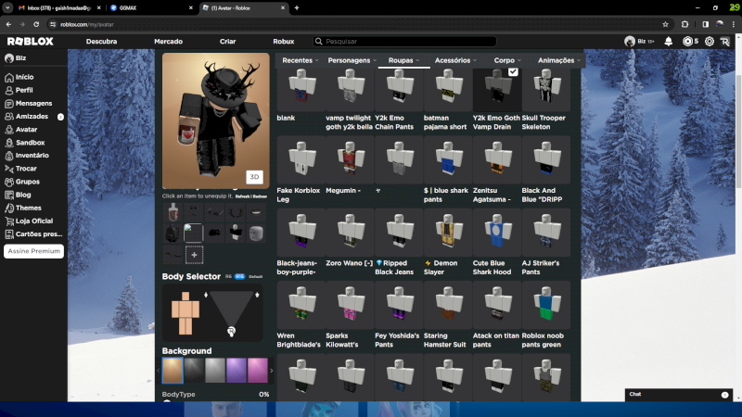Open the notifications bell icon

pos(668,42)
